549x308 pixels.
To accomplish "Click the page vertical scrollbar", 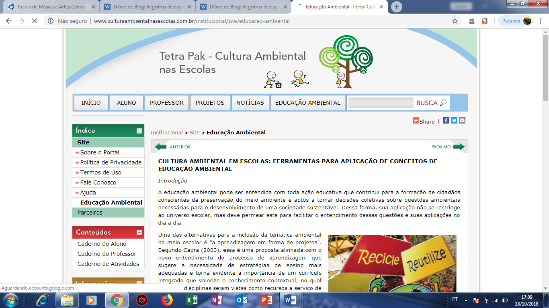I will 545,160.
